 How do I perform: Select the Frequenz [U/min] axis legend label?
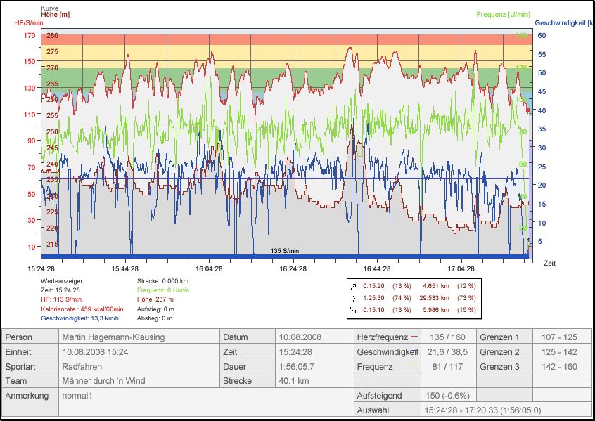tap(503, 14)
